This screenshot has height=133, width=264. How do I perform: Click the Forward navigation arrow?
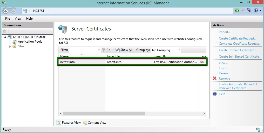(13, 11)
